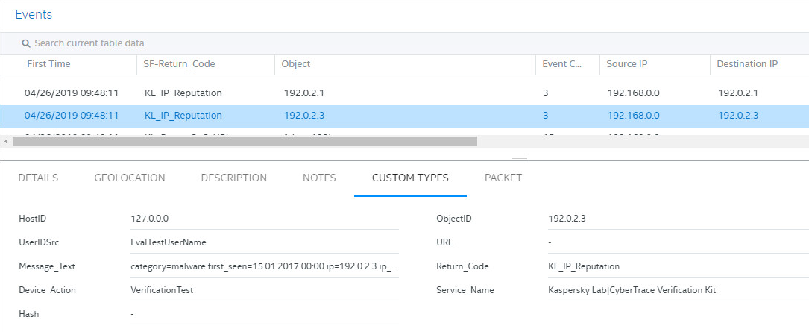Select the highlighted row with destination 192.0.2.3

point(738,116)
